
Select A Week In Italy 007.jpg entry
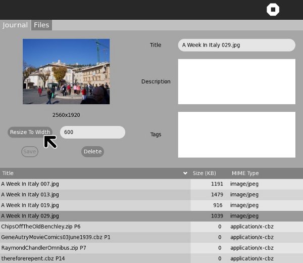pos(30,184)
